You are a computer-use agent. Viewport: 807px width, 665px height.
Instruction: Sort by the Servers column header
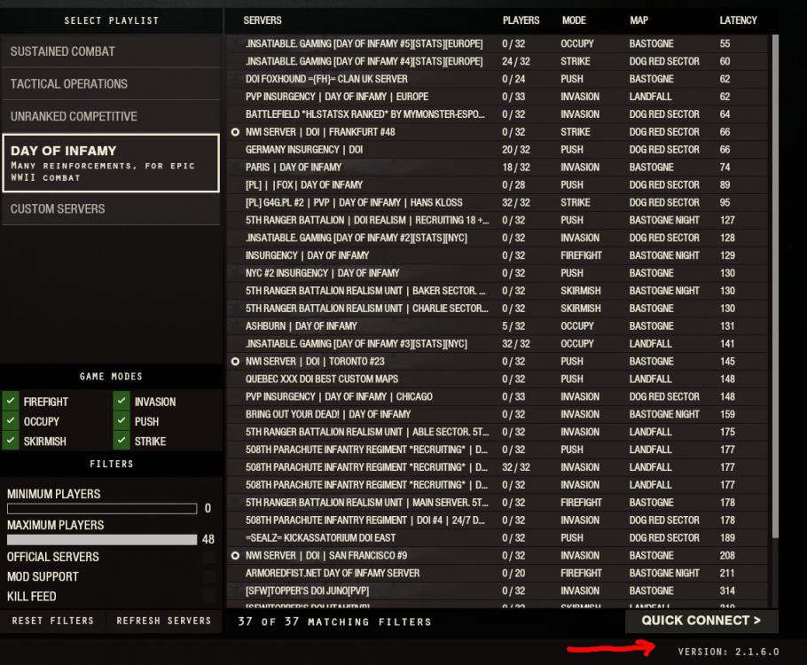pyautogui.click(x=262, y=20)
